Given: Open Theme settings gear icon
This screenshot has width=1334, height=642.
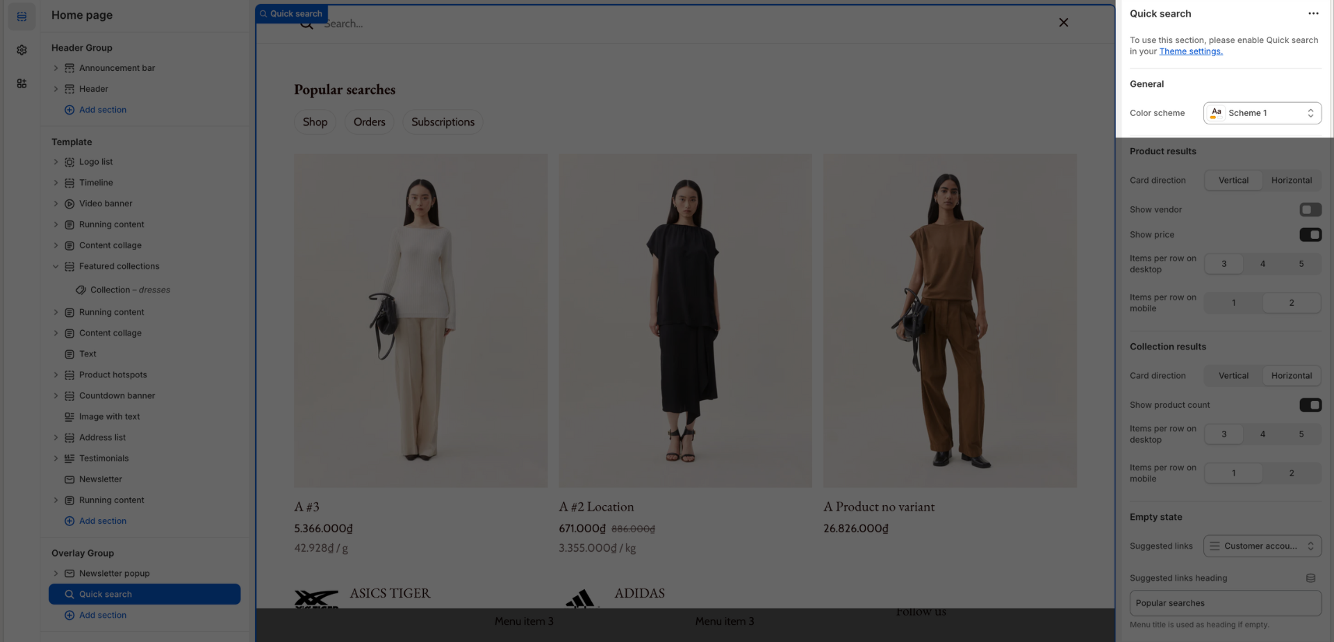Looking at the screenshot, I should pos(22,50).
